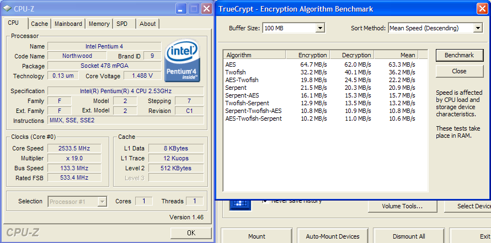Start the Benchmark button
Image resolution: width=491 pixels, height=243 pixels.
pyautogui.click(x=460, y=55)
